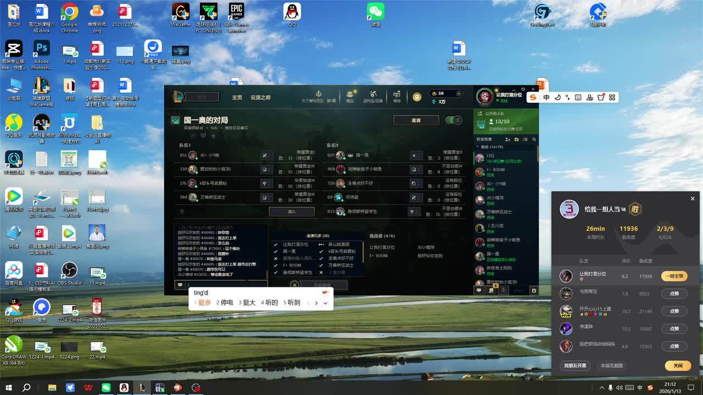Click the bug report icon at bottom right of client
The width and height of the screenshot is (703, 395).
533,290
